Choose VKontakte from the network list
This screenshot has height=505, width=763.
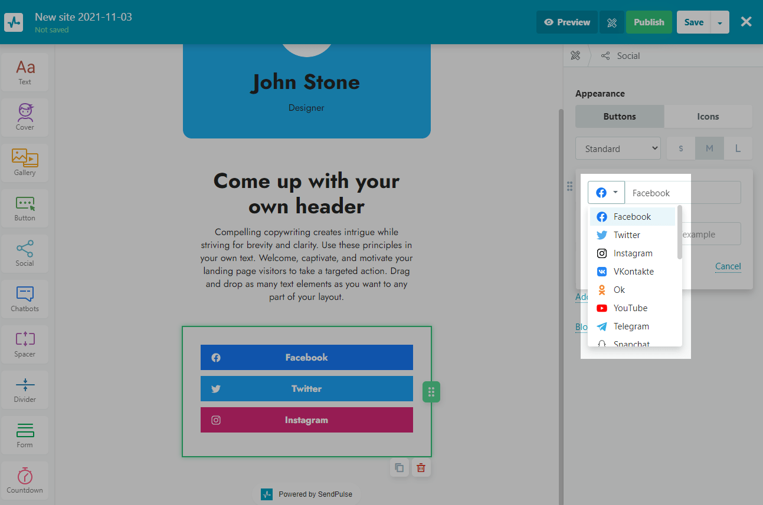tap(633, 272)
